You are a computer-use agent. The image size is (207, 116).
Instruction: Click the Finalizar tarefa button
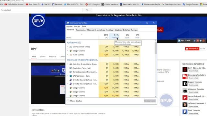click(150, 101)
